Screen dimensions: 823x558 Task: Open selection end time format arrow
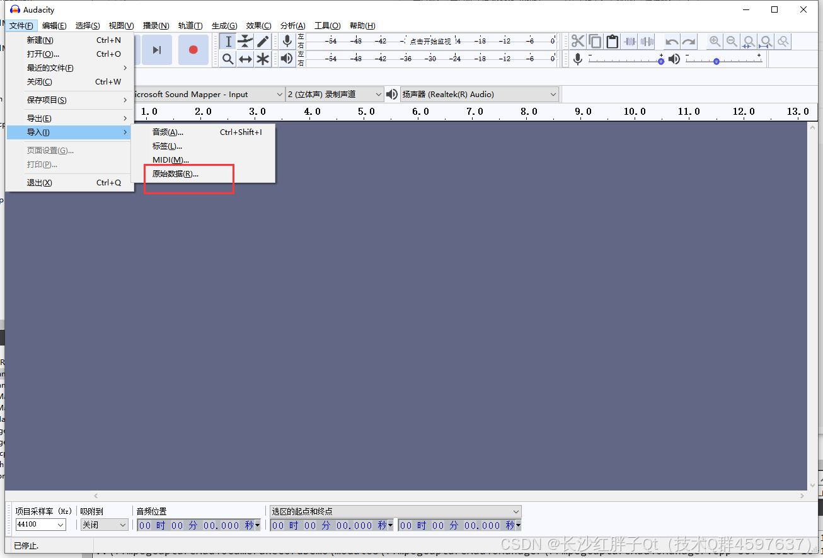(518, 525)
